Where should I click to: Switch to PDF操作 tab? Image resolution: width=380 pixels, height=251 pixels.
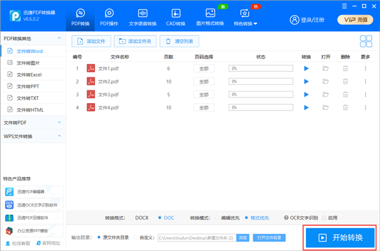pyautogui.click(x=109, y=18)
